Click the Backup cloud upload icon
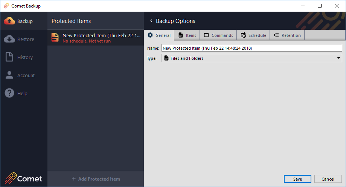Viewport: 346px width, 187px height. 9,21
